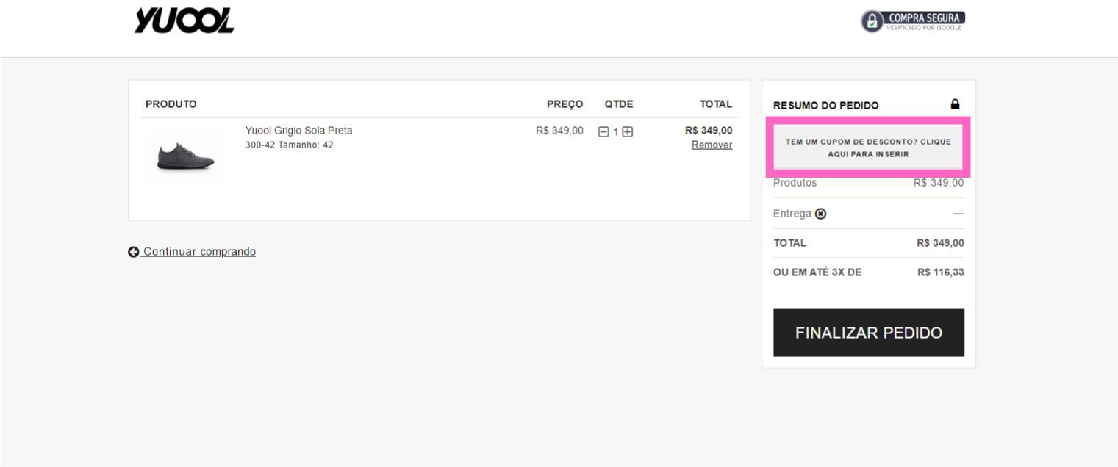Click the Finalizar Pedido button
Viewport: 1118px width, 467px height.
869,333
